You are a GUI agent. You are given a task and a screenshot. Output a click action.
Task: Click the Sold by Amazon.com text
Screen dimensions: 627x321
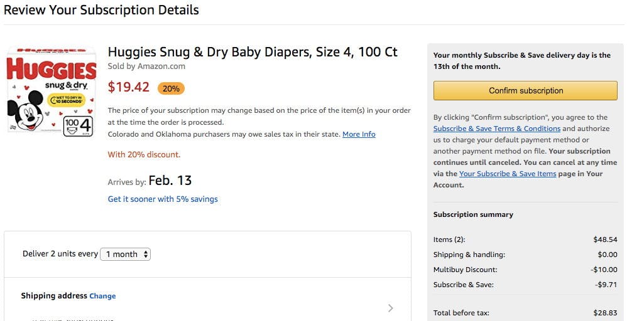(146, 66)
